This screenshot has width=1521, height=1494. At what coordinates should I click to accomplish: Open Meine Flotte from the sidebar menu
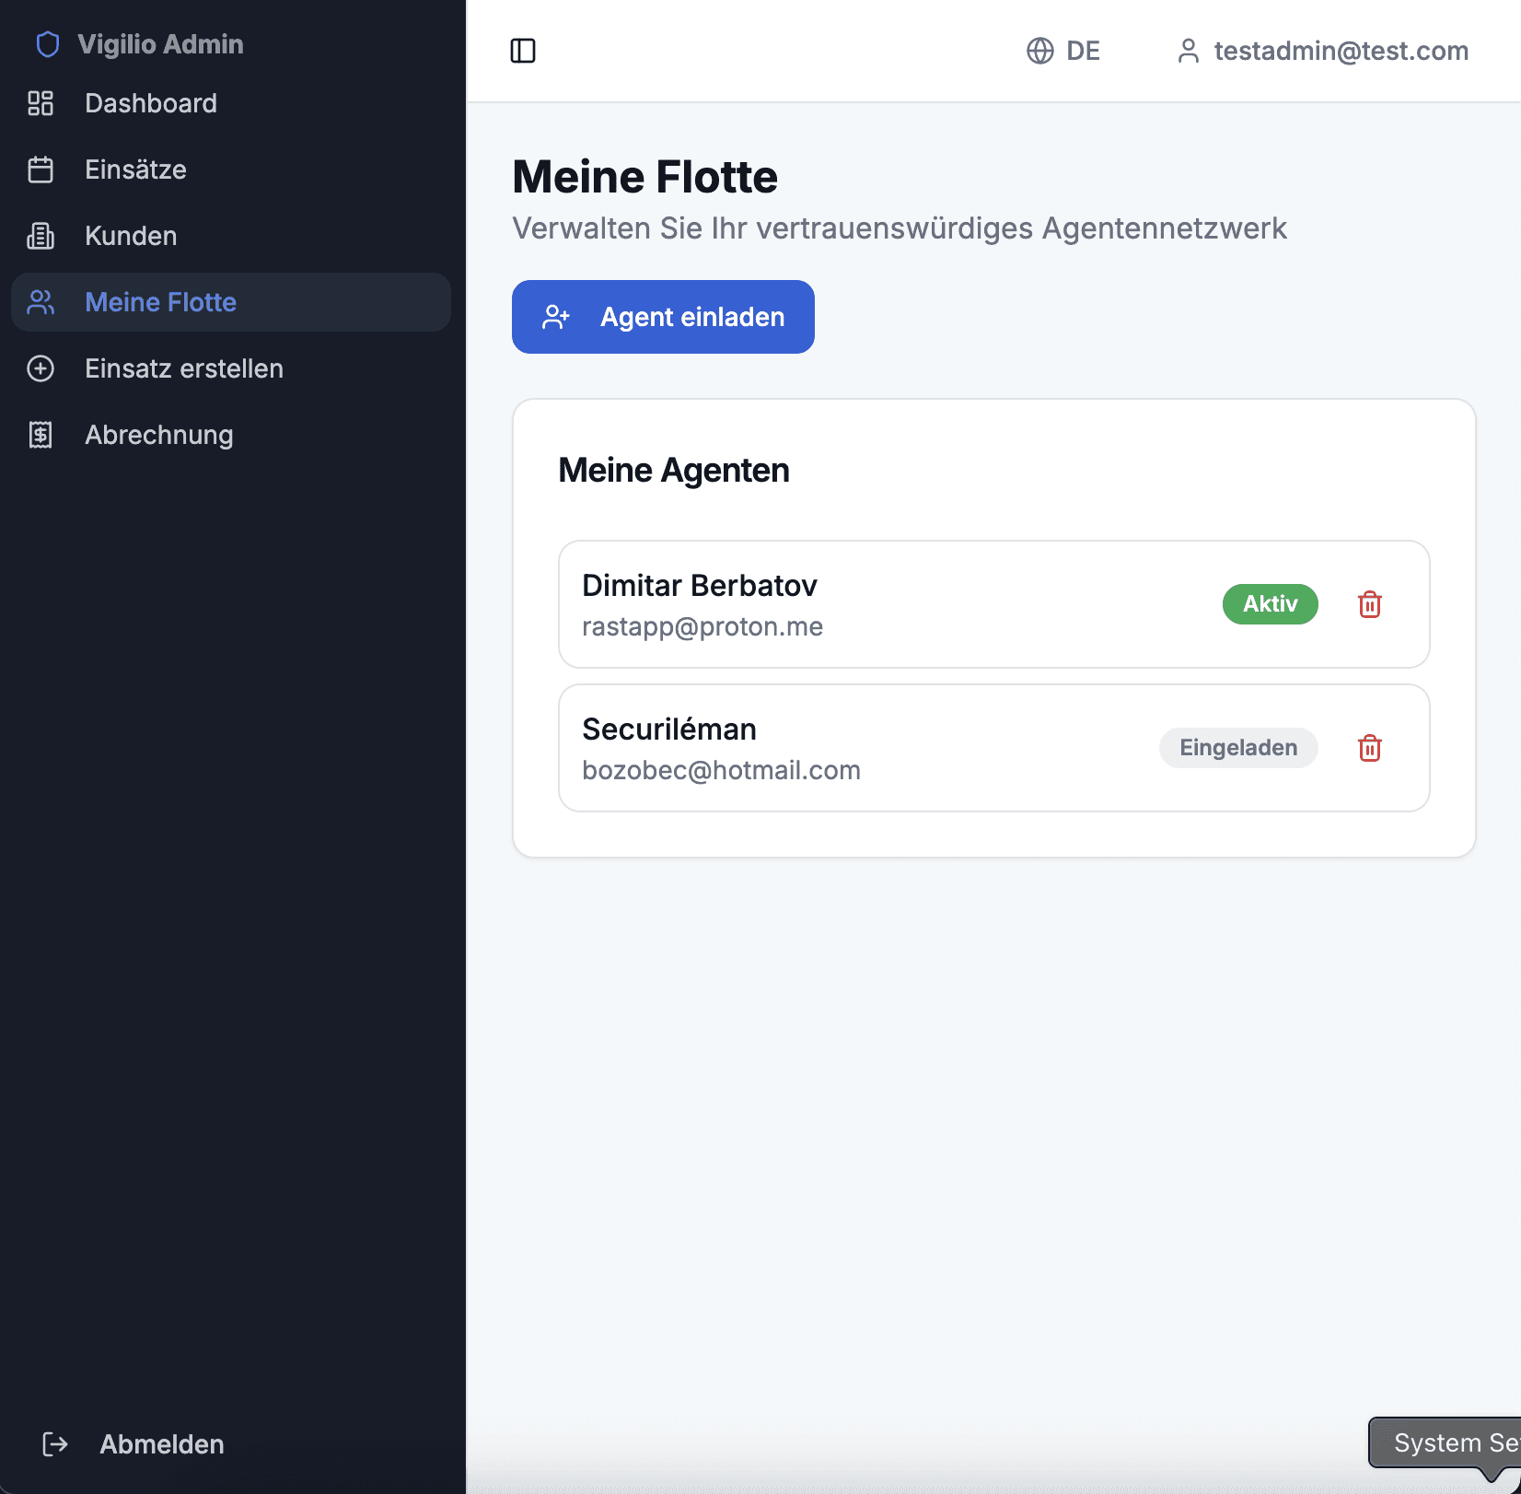click(x=160, y=302)
